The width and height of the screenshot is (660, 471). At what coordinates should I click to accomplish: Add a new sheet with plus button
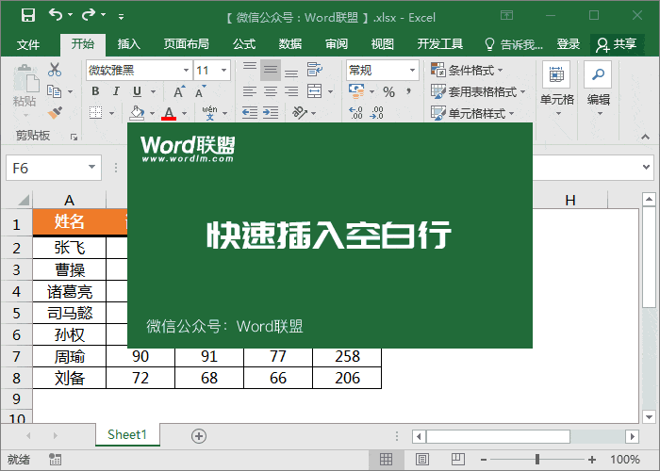199,436
